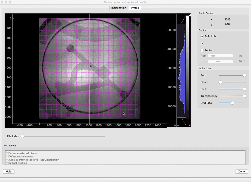Switch to the Profile tab

pos(135,8)
